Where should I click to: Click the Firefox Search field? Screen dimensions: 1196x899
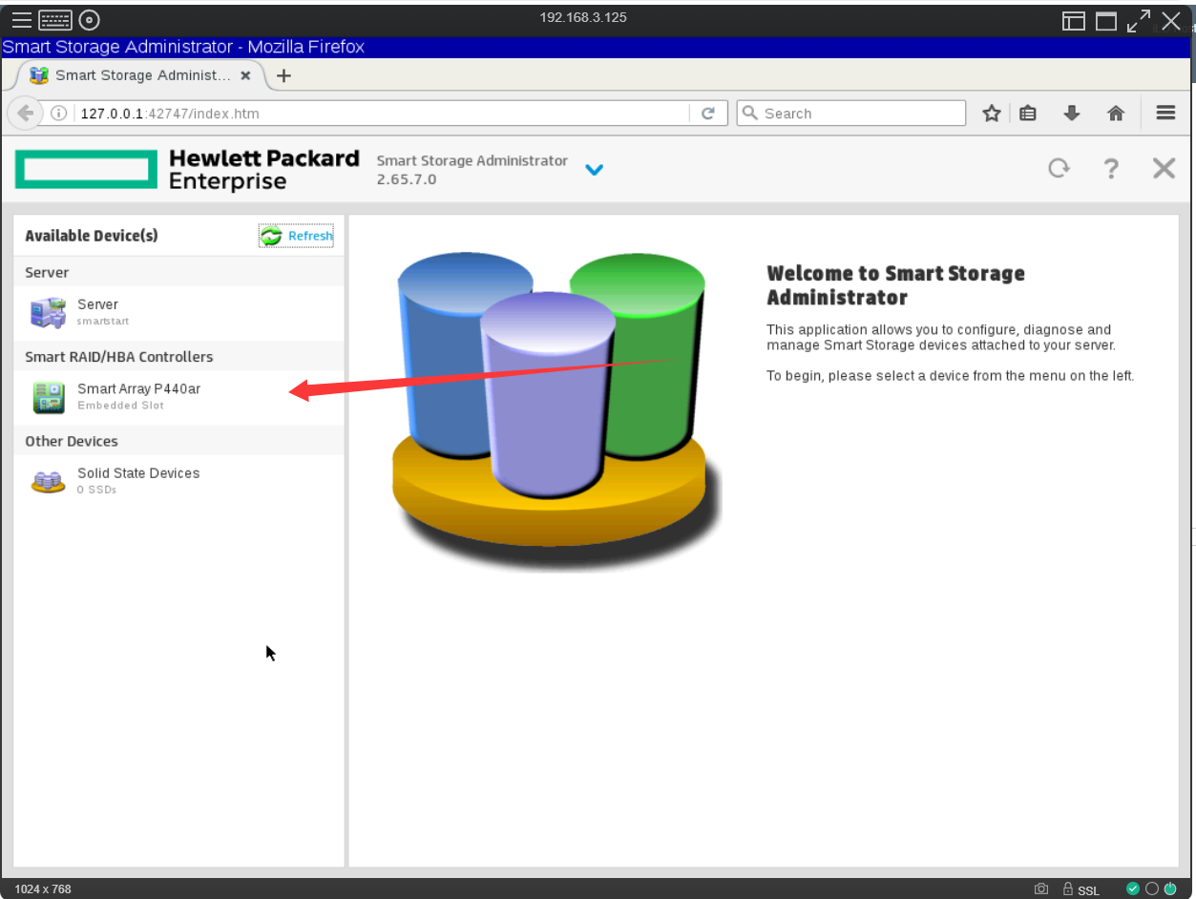coord(851,114)
